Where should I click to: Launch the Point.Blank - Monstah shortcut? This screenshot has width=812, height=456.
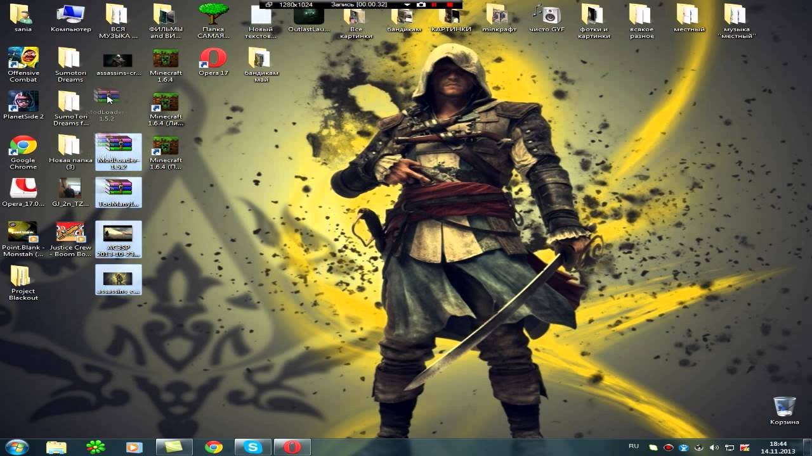23,239
